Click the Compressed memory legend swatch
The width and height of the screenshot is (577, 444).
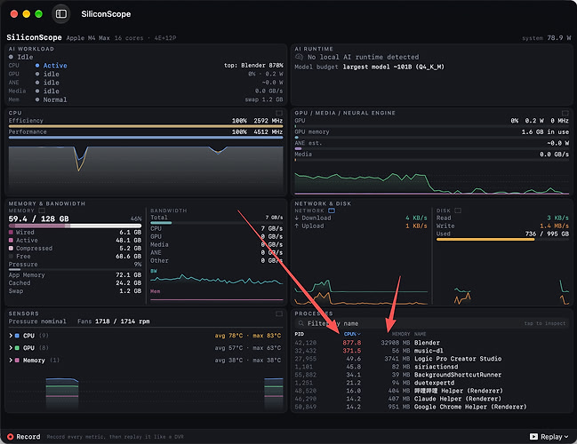11,249
